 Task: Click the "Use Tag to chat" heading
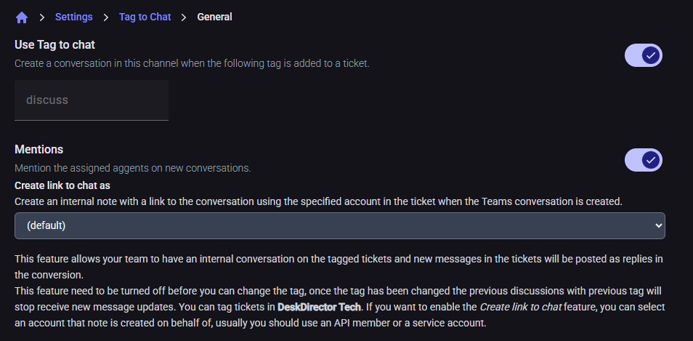coord(54,45)
